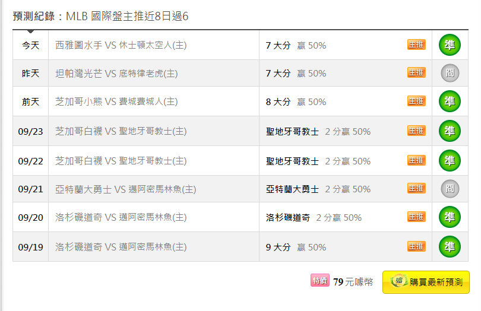Click pink 特價 price tag icon

320,280
